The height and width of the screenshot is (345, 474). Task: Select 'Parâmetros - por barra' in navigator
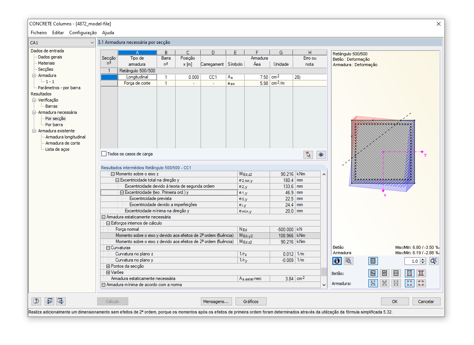59,88
